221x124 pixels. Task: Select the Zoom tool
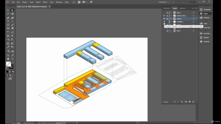(x=12, y=59)
